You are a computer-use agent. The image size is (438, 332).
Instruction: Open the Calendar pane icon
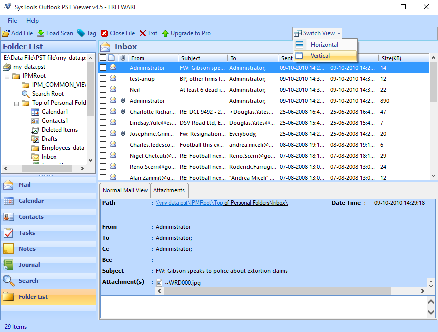(9, 201)
